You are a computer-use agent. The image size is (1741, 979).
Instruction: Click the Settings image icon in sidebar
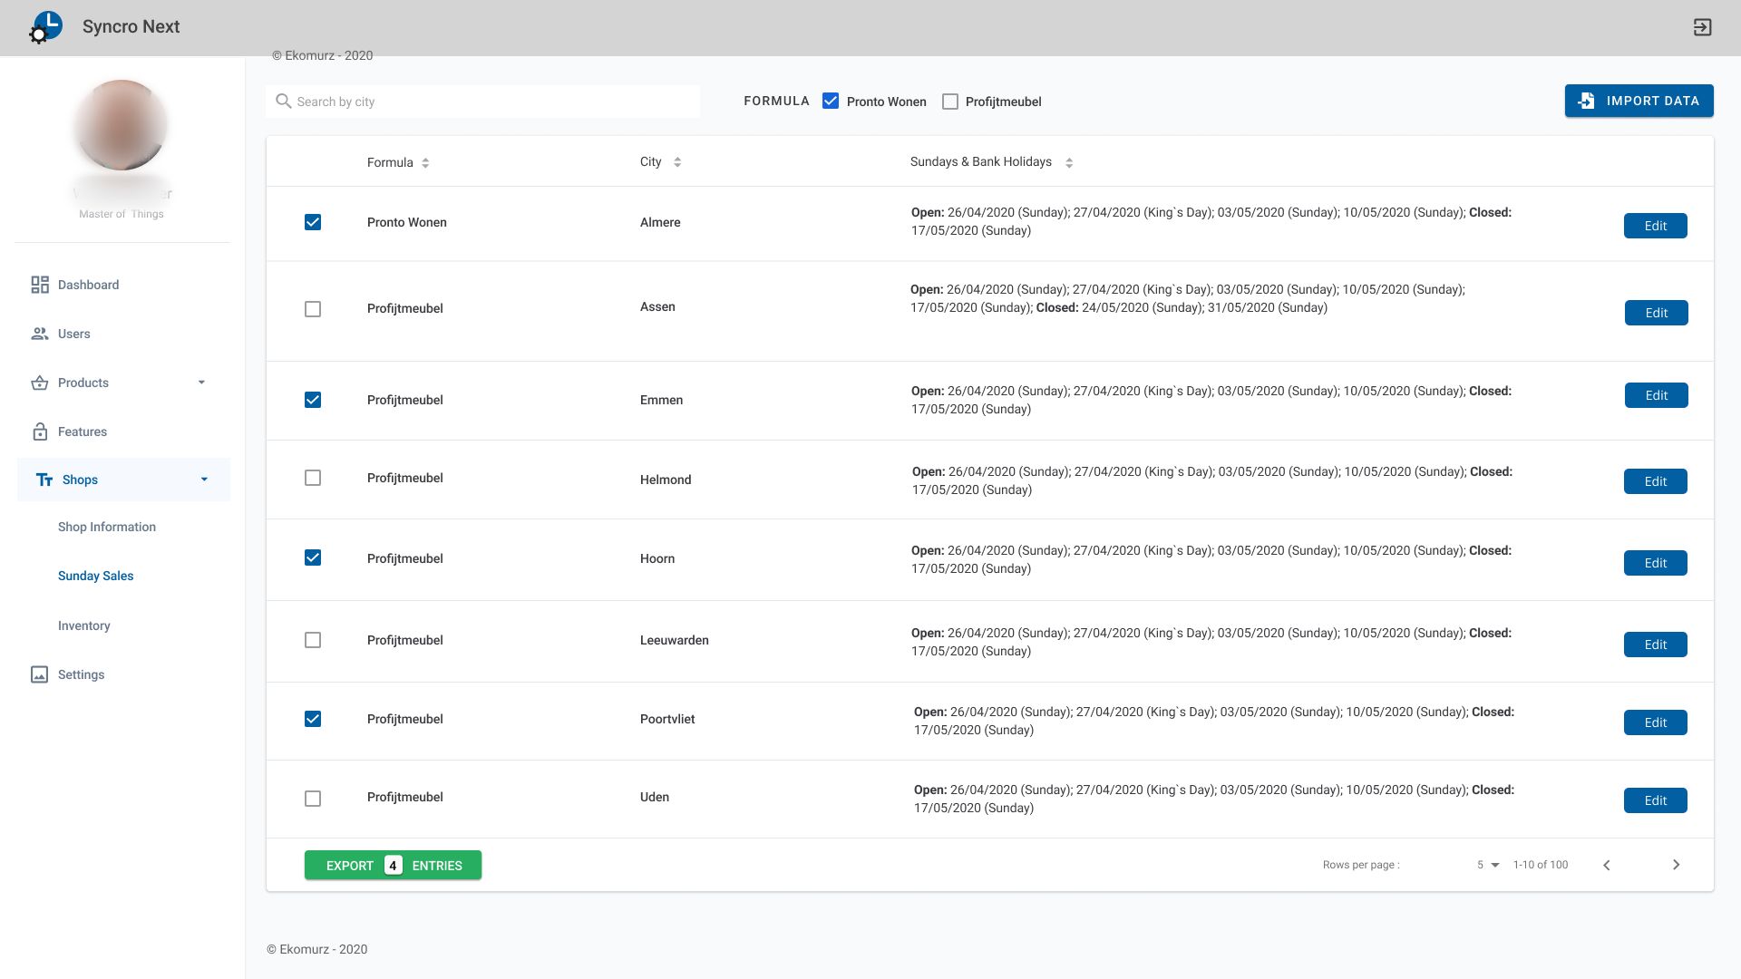[40, 674]
